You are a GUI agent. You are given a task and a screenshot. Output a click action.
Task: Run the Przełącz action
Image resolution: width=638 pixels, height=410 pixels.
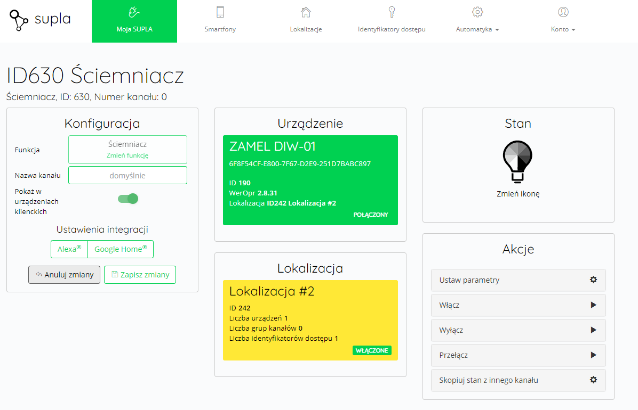[518, 355]
